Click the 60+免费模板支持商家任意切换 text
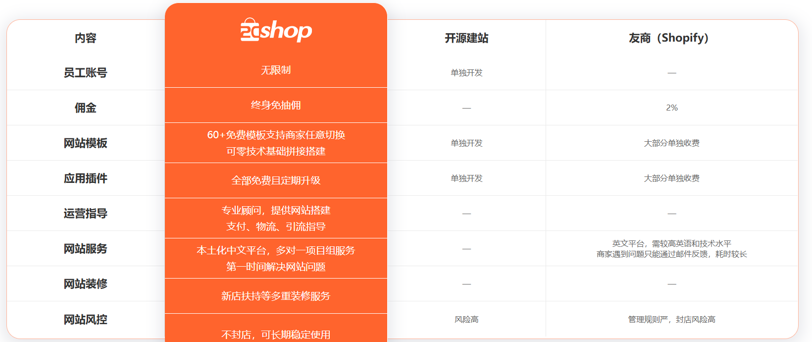Screen dimensions: 812x342 (x=276, y=135)
